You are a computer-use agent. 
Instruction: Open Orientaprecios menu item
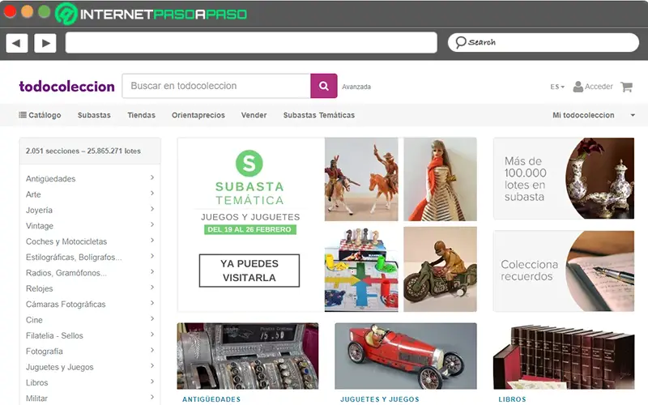click(198, 115)
